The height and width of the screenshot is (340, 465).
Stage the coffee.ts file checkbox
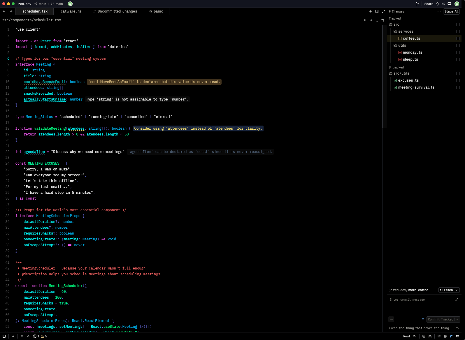[458, 38]
